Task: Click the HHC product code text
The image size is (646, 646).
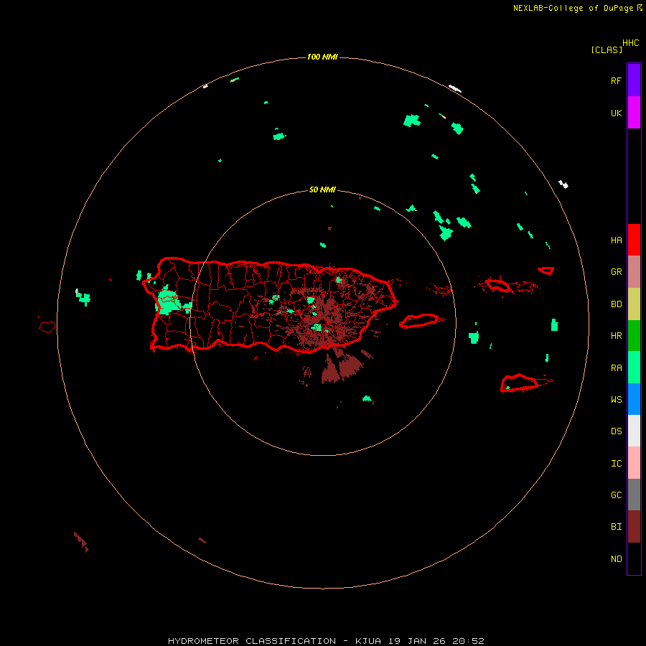Action: [x=630, y=43]
